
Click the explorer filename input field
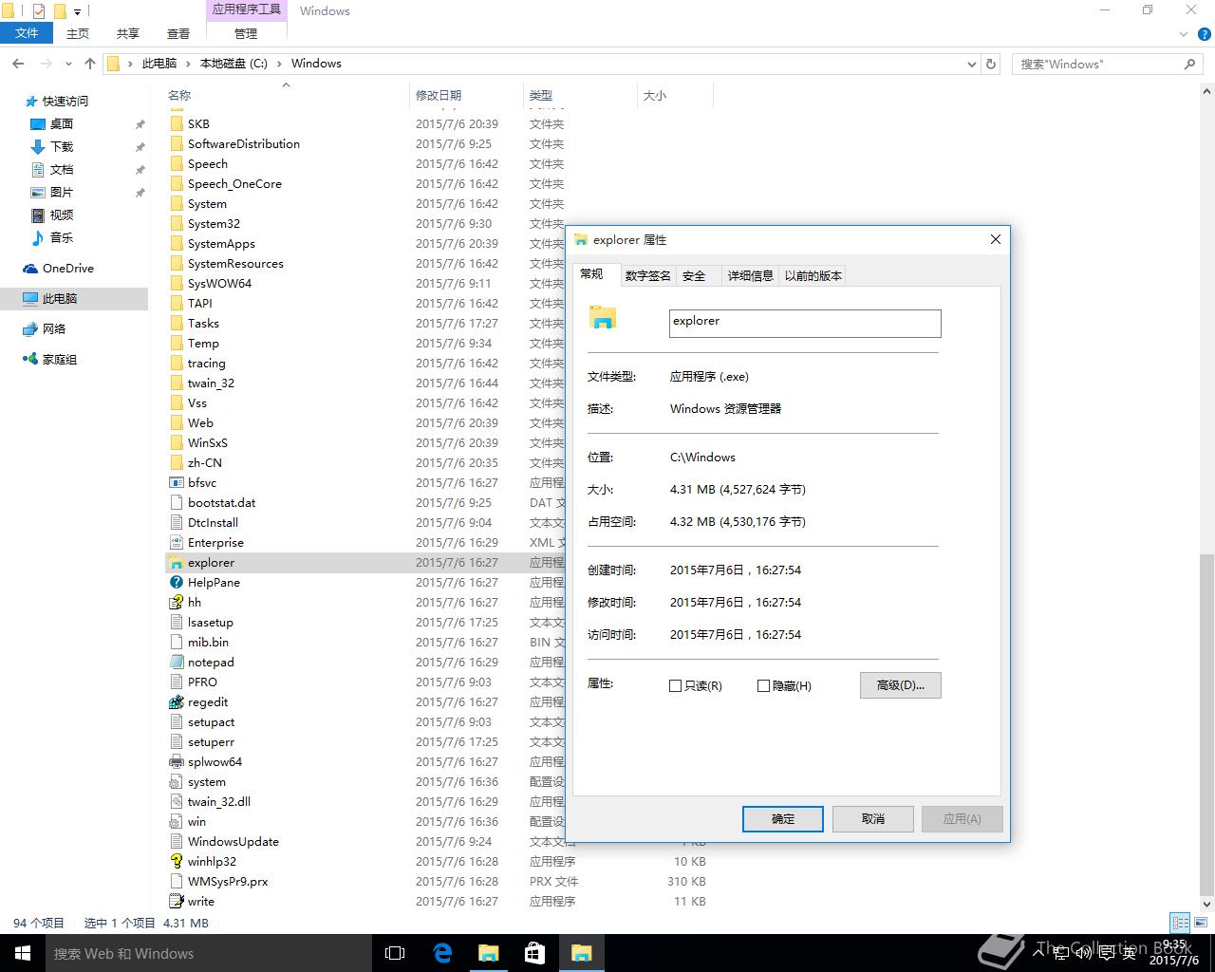click(x=805, y=323)
